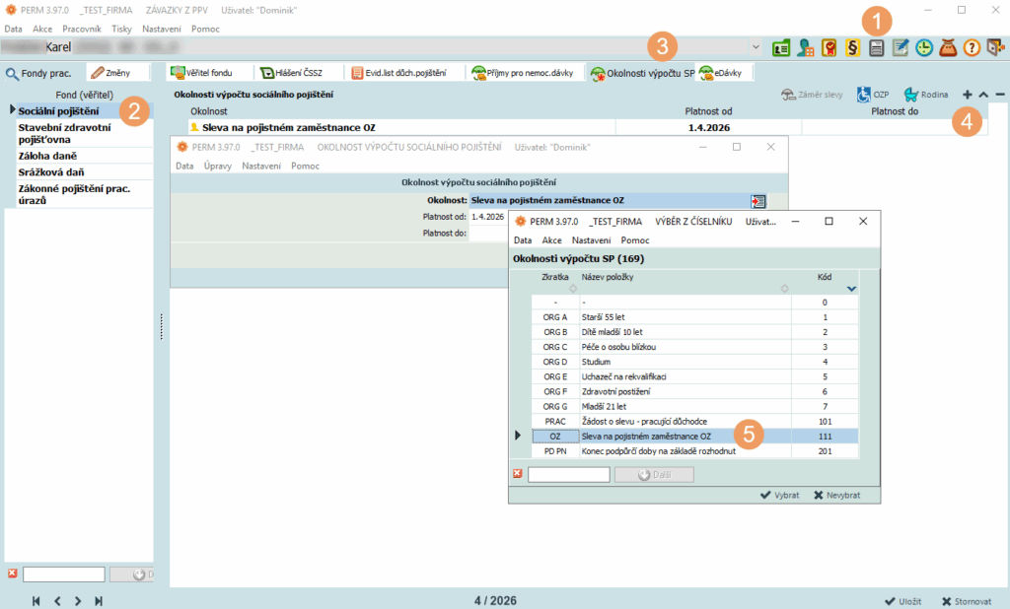Image resolution: width=1010 pixels, height=609 pixels.
Task: Click the up caret icon beside plus
Action: click(983, 95)
